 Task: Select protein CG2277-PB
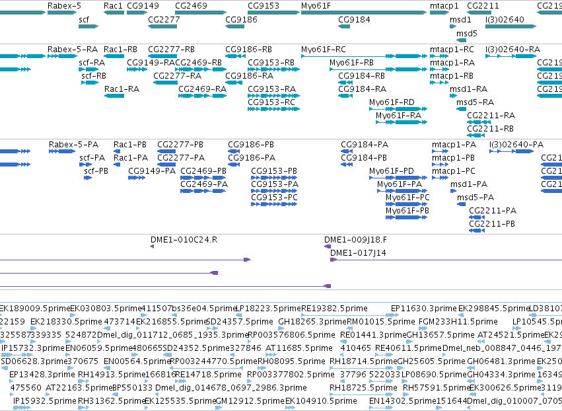click(180, 145)
